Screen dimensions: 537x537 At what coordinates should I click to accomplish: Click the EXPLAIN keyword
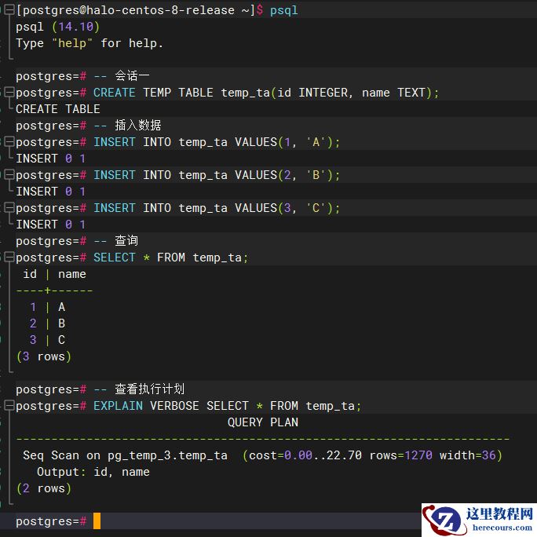pyautogui.click(x=118, y=406)
